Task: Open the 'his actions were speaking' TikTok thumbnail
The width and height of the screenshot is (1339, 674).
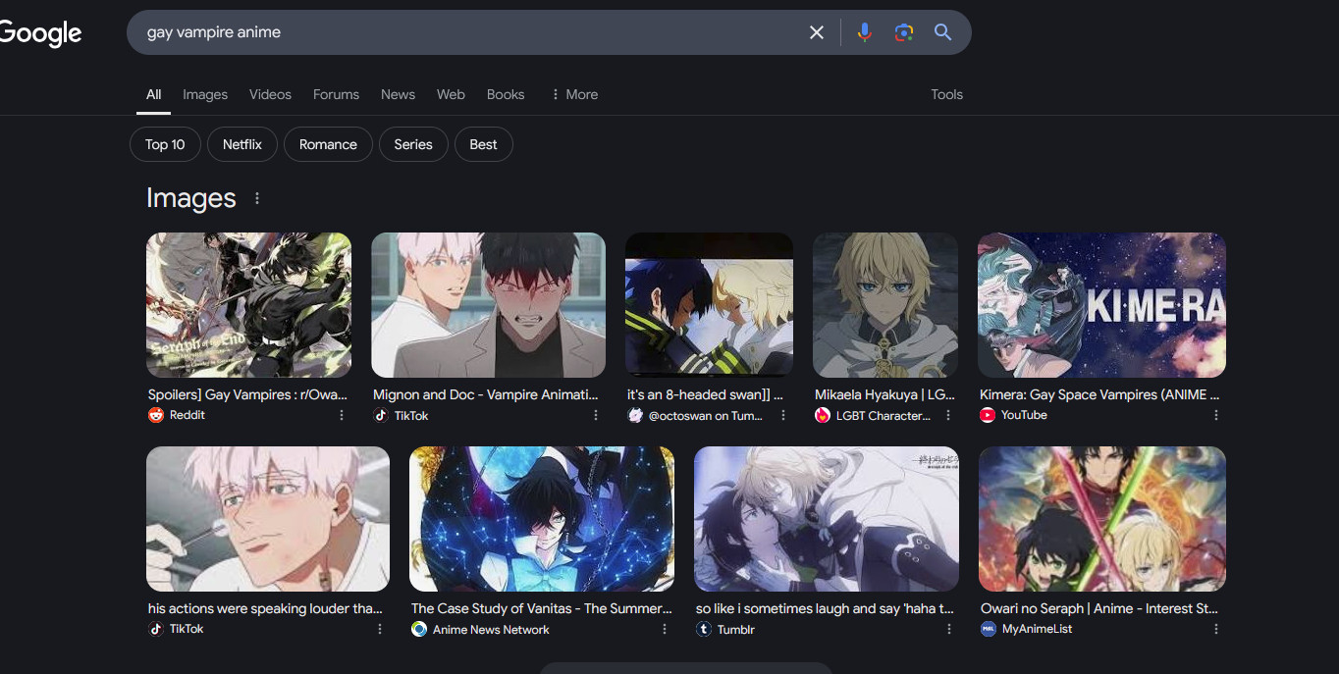Action: click(x=268, y=519)
